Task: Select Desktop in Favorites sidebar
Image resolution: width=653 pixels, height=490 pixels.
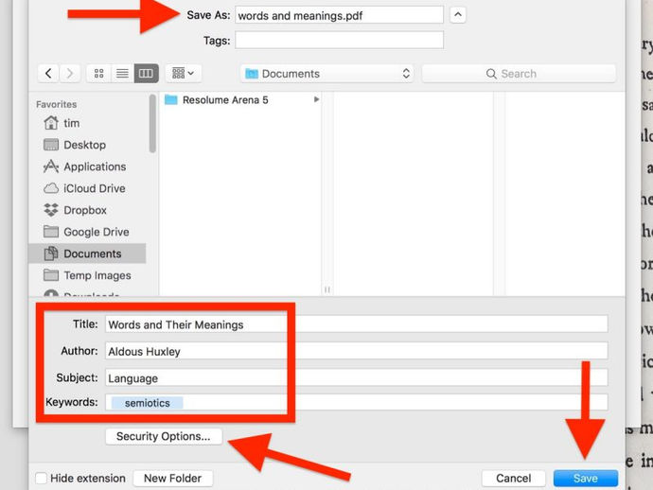Action: [x=88, y=145]
